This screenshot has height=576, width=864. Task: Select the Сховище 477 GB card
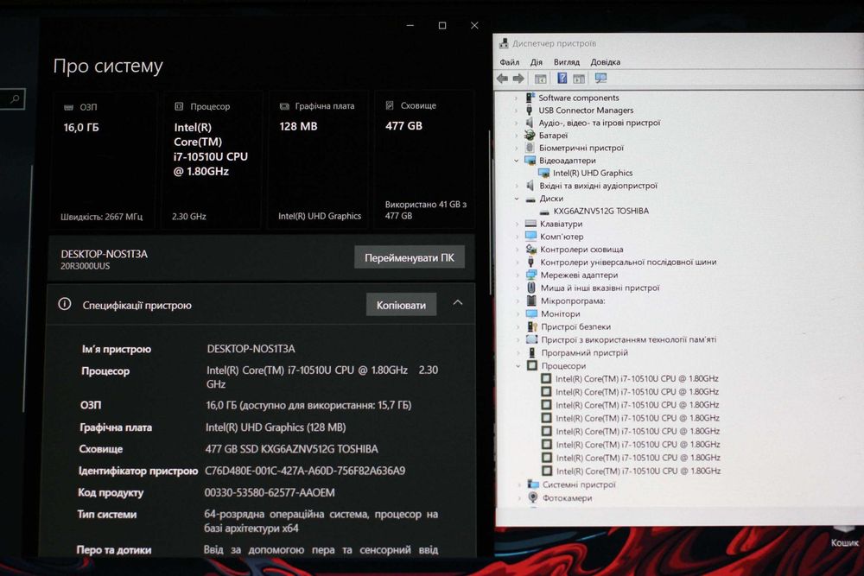tap(425, 160)
